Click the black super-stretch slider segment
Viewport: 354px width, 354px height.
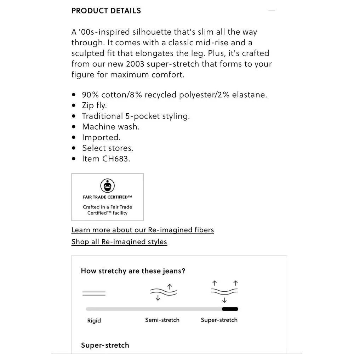click(x=230, y=309)
